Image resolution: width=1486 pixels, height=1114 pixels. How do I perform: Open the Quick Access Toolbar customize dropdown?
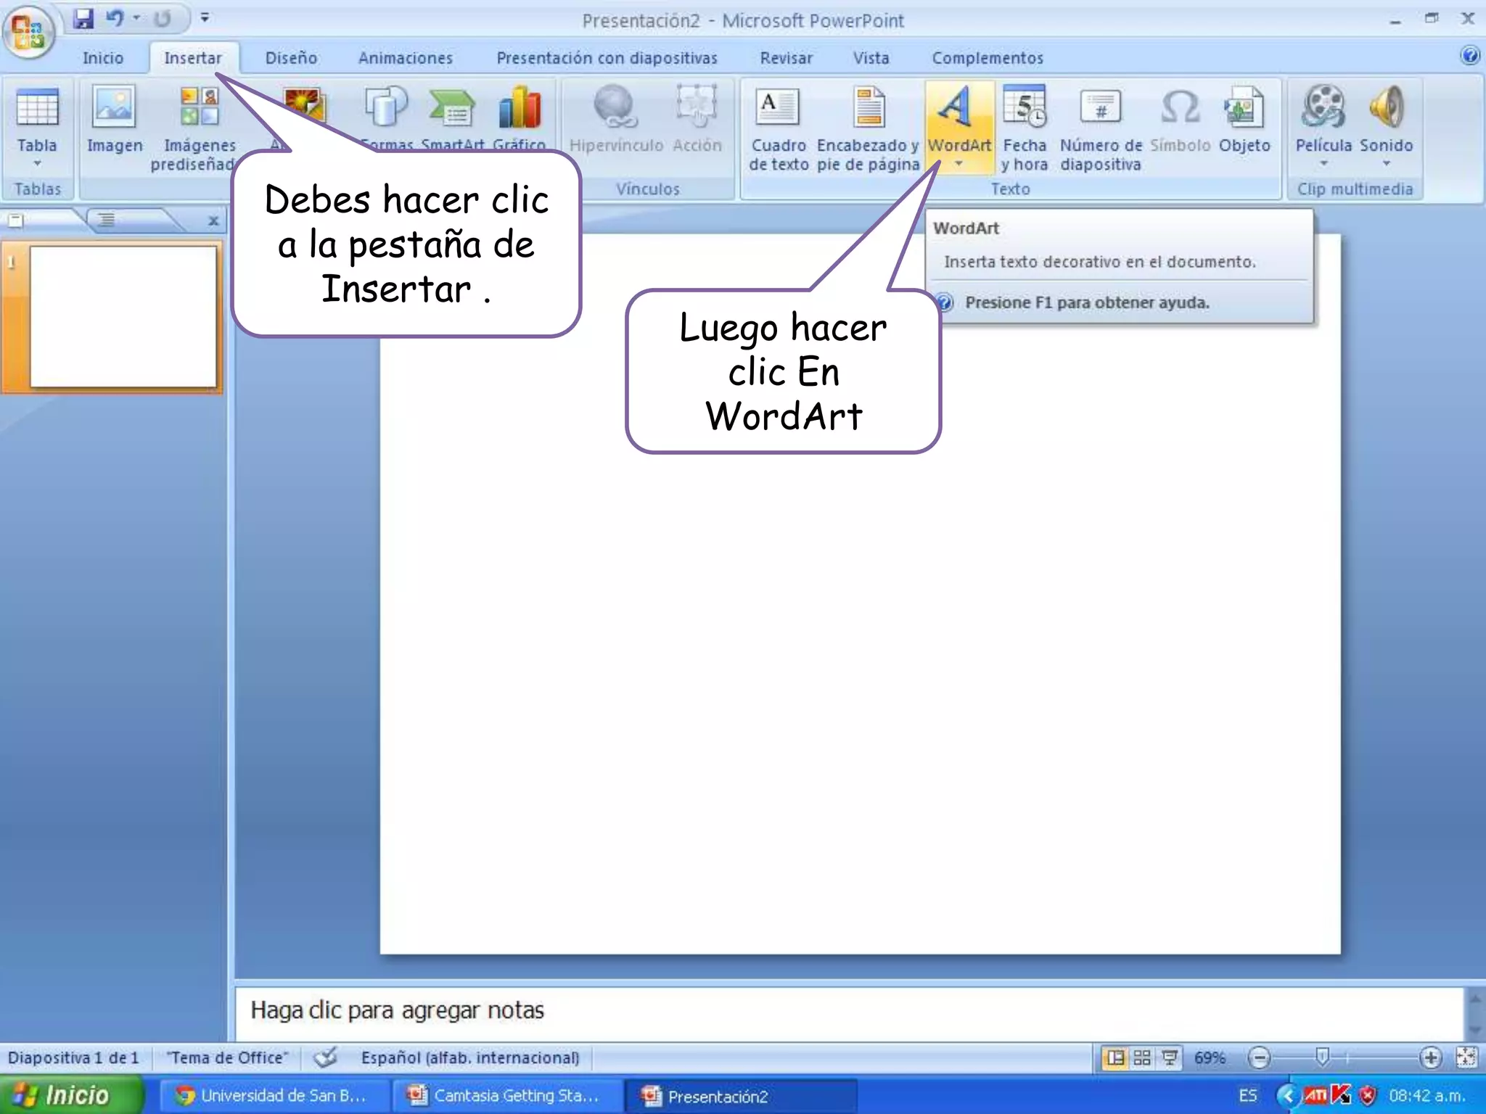pyautogui.click(x=205, y=17)
